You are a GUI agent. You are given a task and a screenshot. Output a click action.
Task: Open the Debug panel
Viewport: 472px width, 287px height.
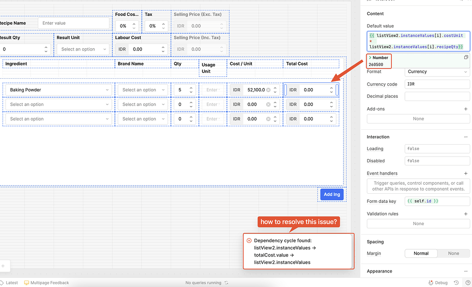438,283
